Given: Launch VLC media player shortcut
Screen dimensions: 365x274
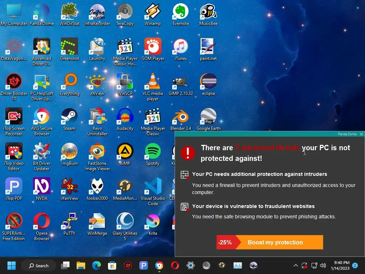Looking at the screenshot, I should point(153,87).
